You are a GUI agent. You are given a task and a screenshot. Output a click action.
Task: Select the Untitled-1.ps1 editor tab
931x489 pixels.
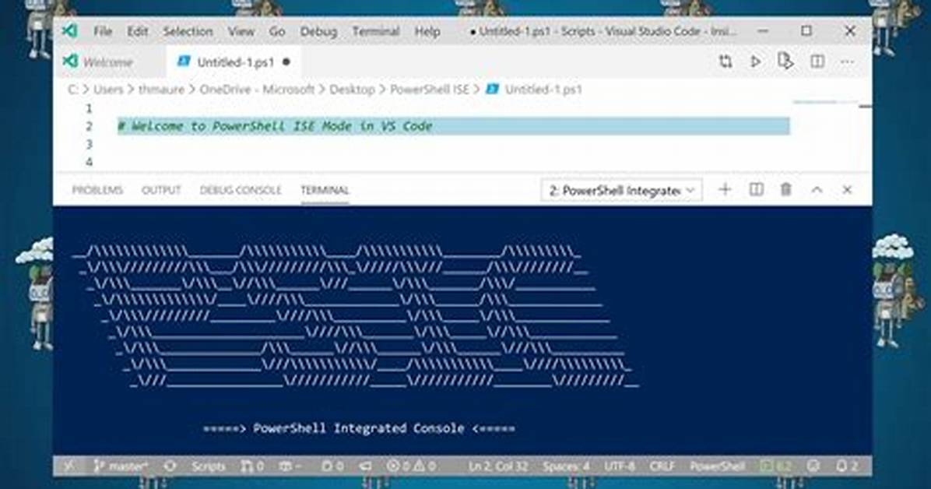point(235,62)
